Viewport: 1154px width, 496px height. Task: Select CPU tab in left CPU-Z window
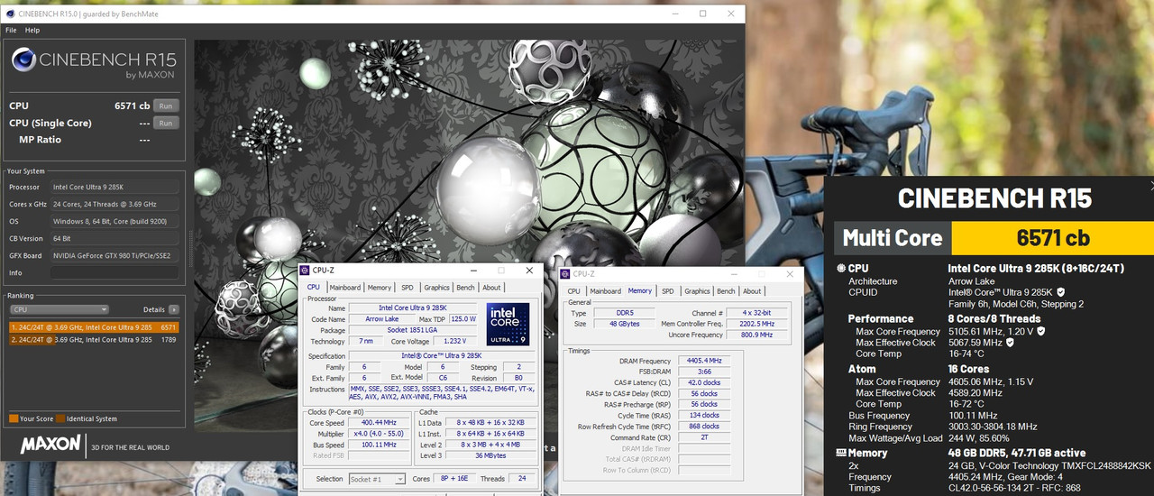pyautogui.click(x=314, y=287)
